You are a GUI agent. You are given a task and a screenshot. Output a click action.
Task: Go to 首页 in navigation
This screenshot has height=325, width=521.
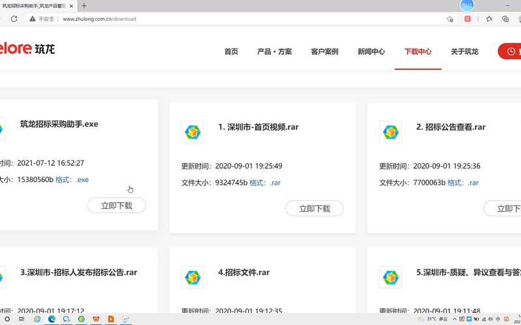pyautogui.click(x=231, y=52)
